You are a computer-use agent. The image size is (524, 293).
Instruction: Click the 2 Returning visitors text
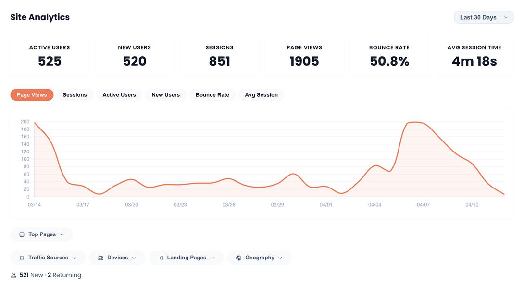tap(64, 275)
